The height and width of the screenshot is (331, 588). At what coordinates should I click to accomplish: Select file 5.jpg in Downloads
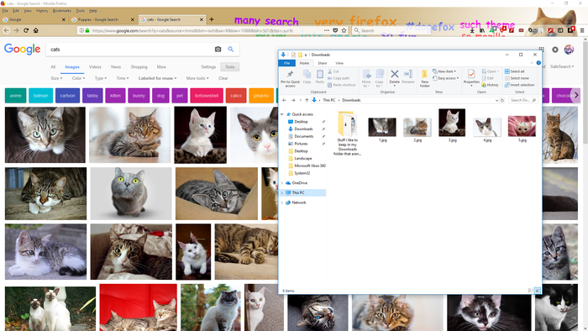(x=522, y=129)
